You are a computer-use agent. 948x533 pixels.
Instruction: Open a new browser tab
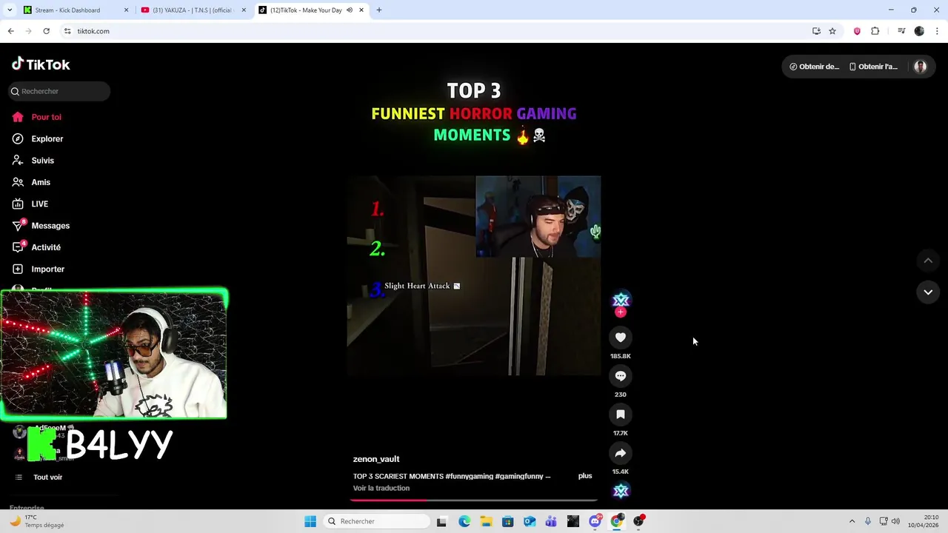point(379,10)
